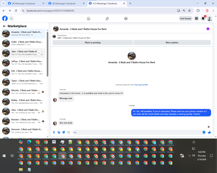Show hidden system tray icons chevron
The width and height of the screenshot is (217, 173).
coord(189,156)
